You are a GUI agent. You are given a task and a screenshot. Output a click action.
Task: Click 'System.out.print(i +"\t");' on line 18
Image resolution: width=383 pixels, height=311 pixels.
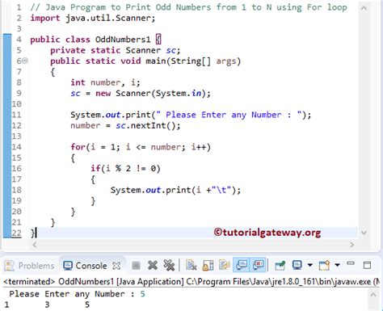[x=175, y=190]
